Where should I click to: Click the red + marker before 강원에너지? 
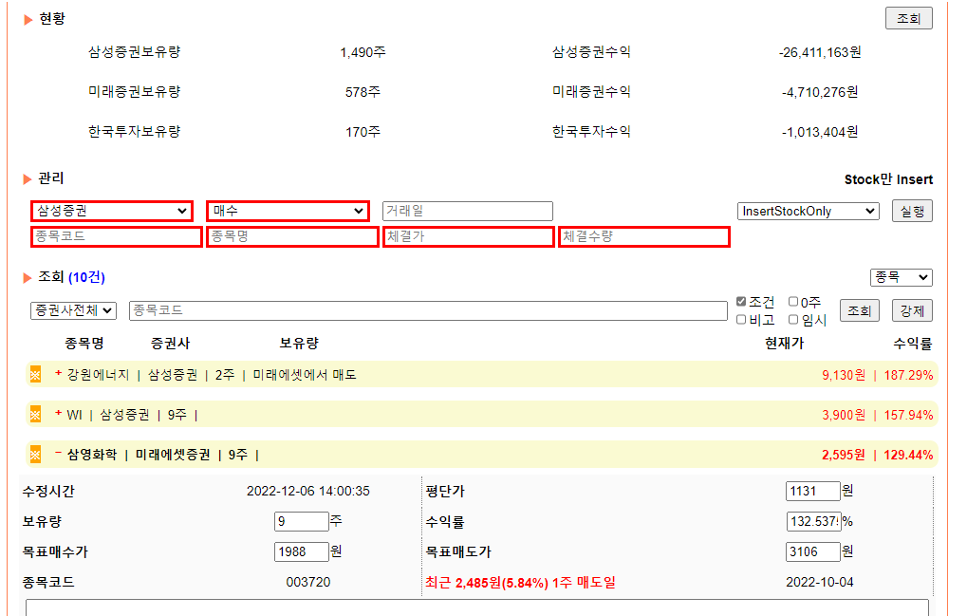click(58, 374)
